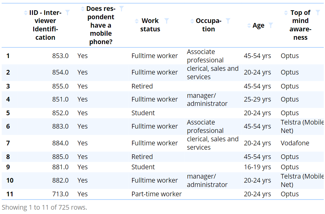
Task: Sort the Occupation column arrows
Action: (x=192, y=21)
